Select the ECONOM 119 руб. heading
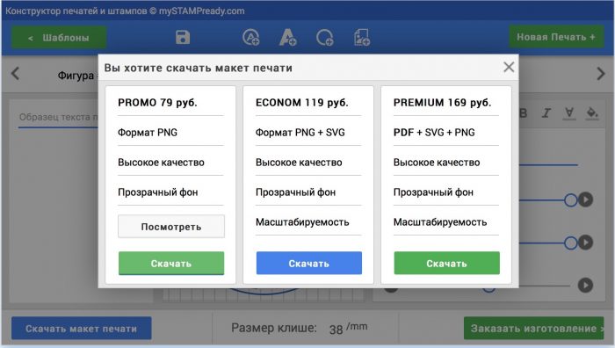Viewport: 615px width, 348px height. click(x=302, y=103)
